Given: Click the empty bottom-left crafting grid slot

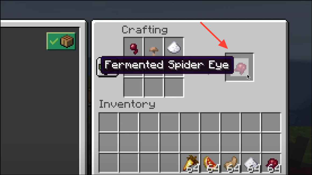Looking at the screenshot, I should point(133,87).
